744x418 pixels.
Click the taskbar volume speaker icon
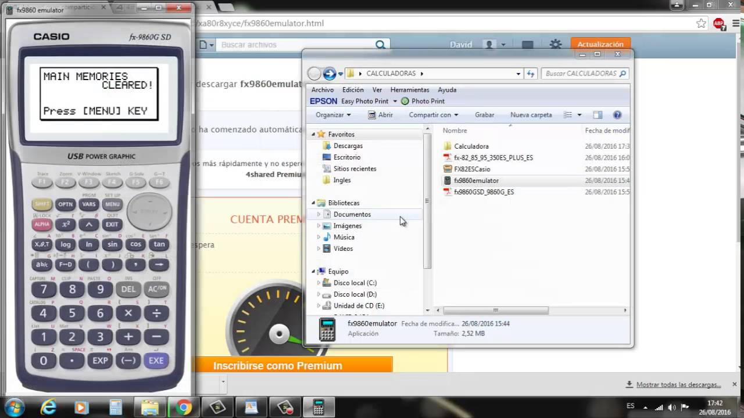coord(673,407)
